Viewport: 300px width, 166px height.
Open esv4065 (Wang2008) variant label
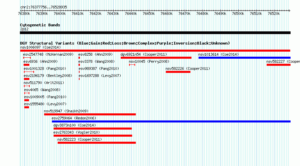42,90
